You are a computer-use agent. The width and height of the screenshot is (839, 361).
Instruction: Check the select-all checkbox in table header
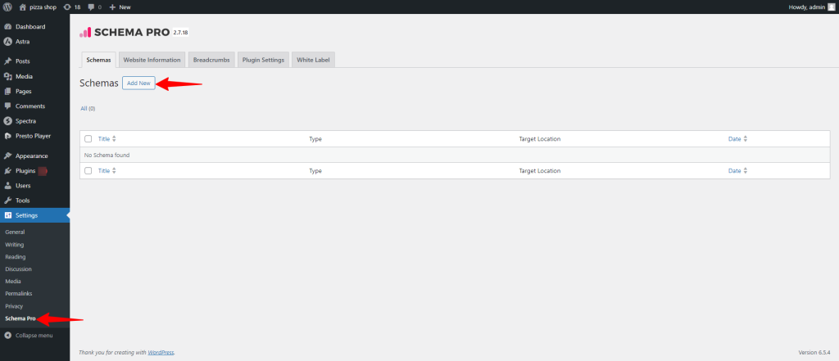(88, 139)
